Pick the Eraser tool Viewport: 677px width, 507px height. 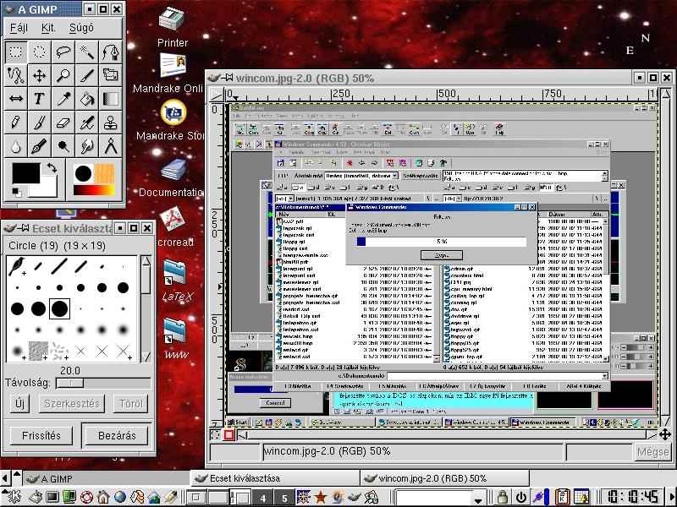pyautogui.click(x=63, y=123)
